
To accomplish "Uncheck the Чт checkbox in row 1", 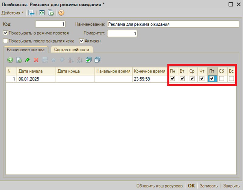I will click(x=202, y=79).
